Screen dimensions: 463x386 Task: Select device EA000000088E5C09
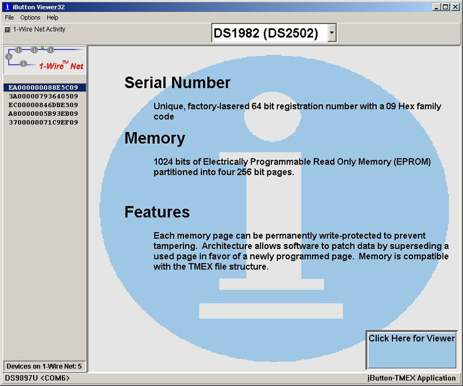45,88
